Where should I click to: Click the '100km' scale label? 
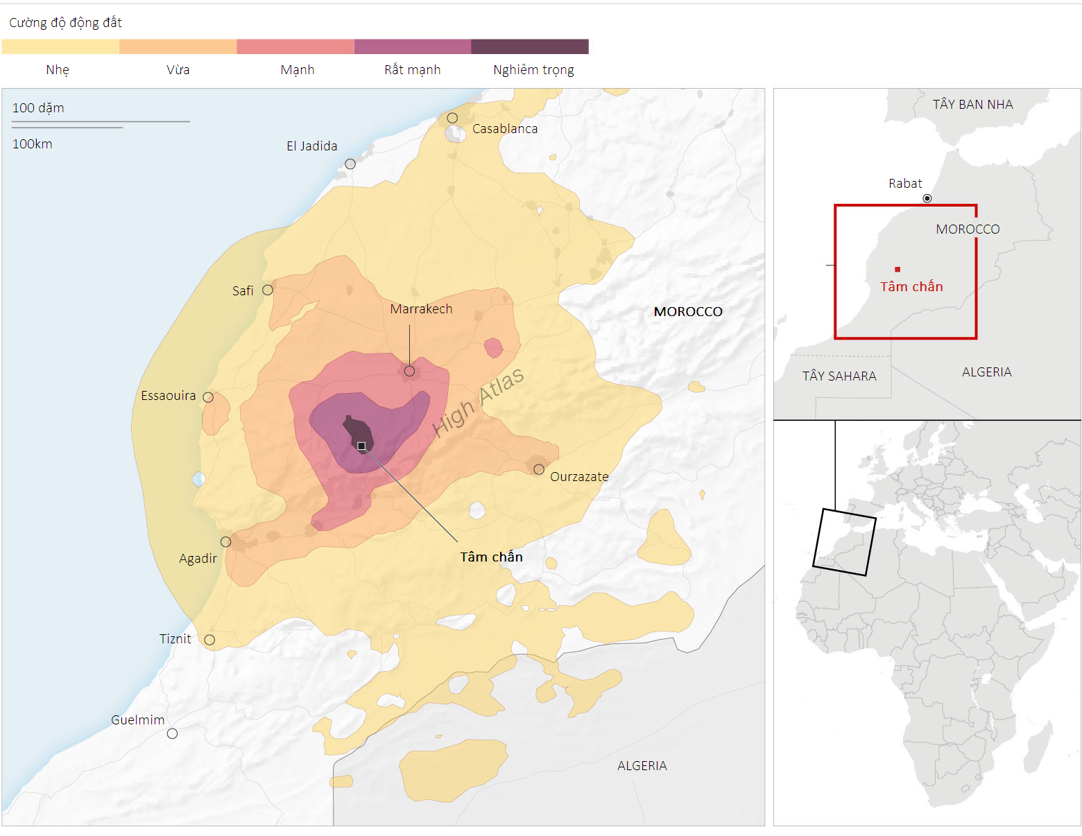[x=33, y=144]
